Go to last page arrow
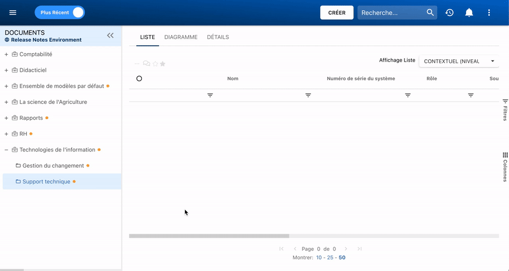 (x=359, y=248)
